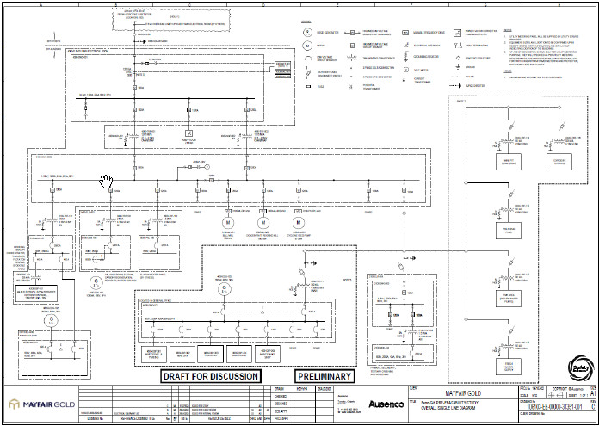Select the Variable Frequency Drive legend symbol
This screenshot has height=426, width=599.
click(x=405, y=33)
